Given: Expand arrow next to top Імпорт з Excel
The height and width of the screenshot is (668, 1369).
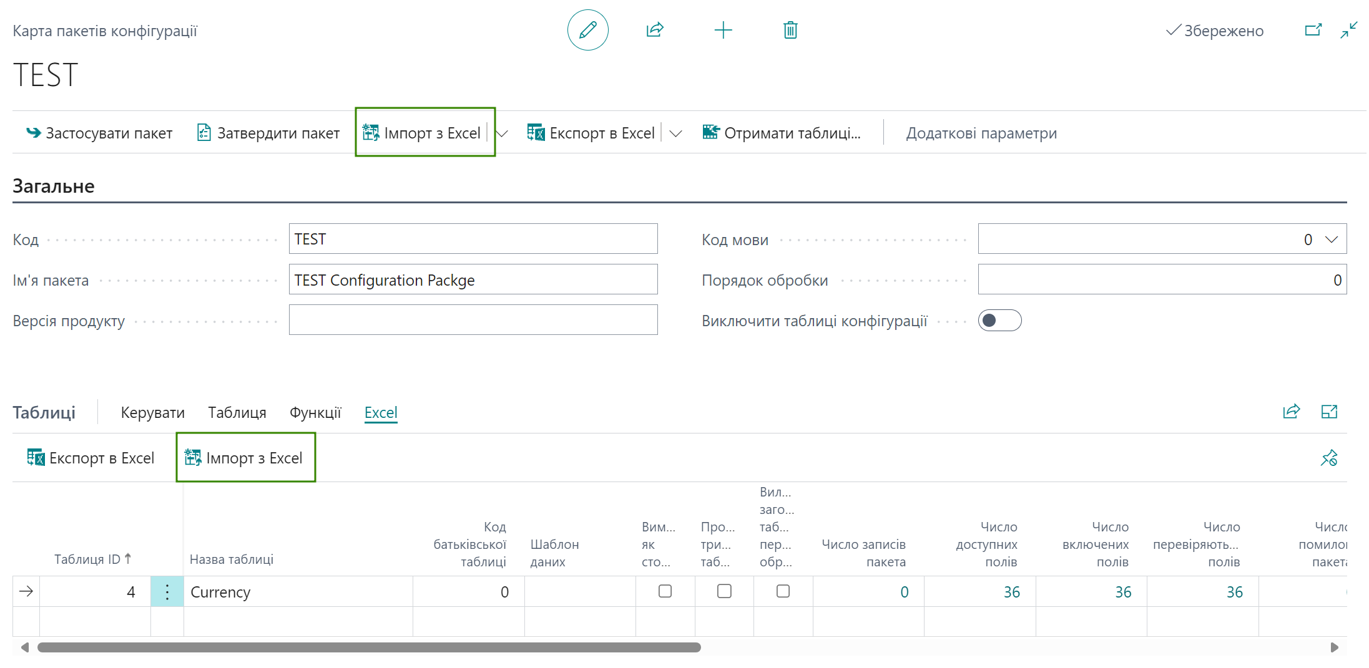Looking at the screenshot, I should point(502,133).
